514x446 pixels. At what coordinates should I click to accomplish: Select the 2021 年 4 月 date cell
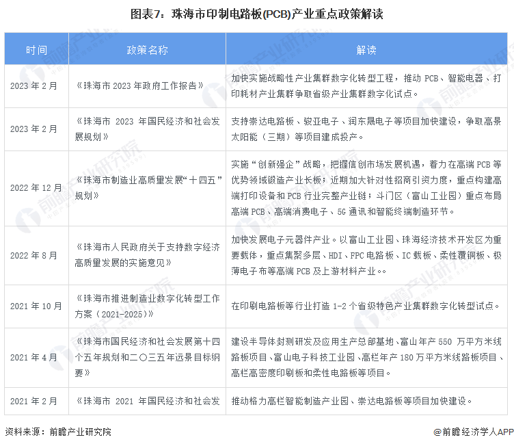(36, 357)
